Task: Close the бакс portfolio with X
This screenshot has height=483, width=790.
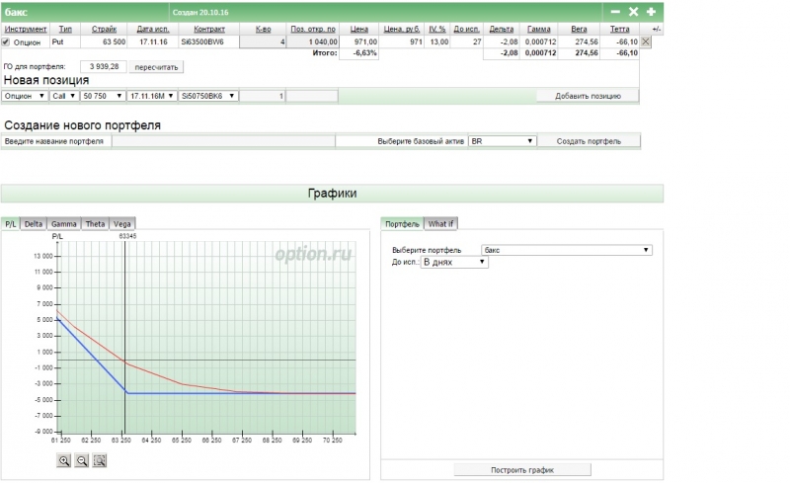Action: pos(634,12)
